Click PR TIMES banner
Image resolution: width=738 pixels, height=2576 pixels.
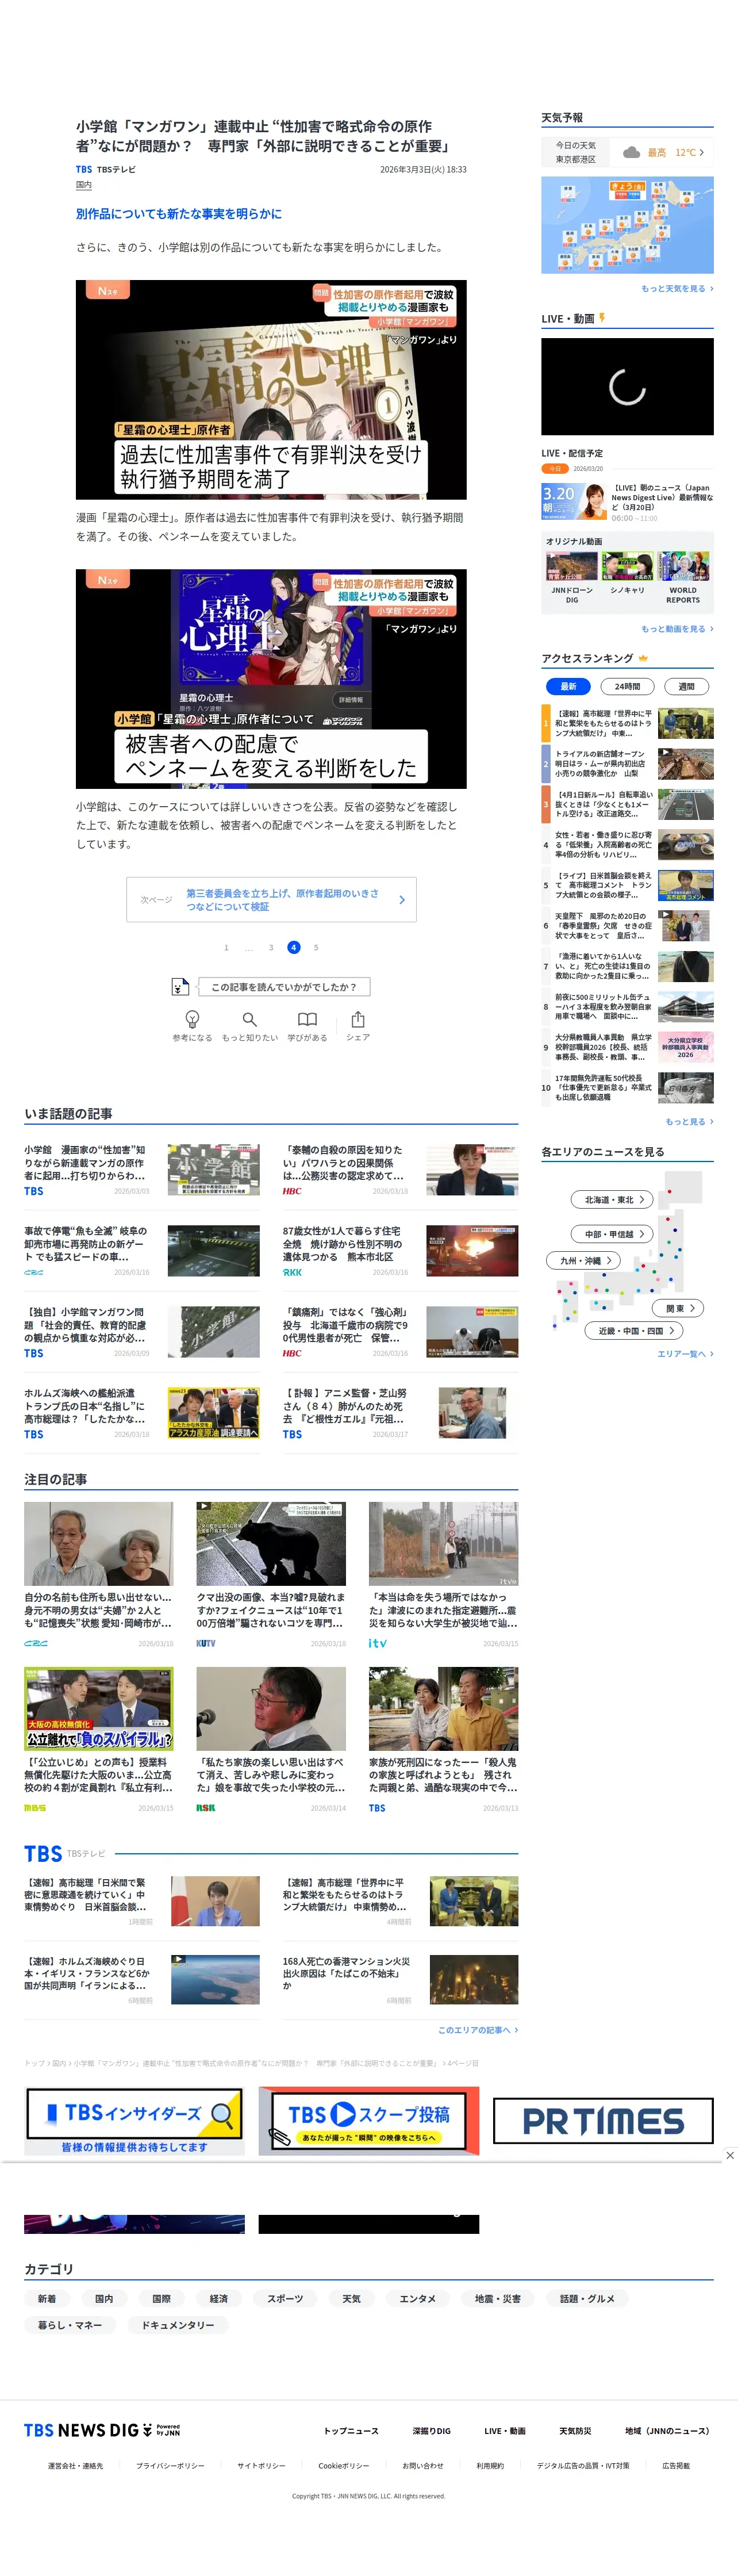tap(603, 2120)
